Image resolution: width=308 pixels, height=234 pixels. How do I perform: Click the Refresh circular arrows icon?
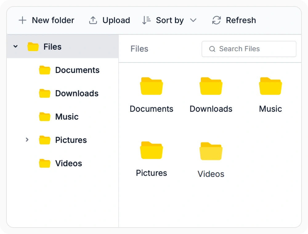217,20
